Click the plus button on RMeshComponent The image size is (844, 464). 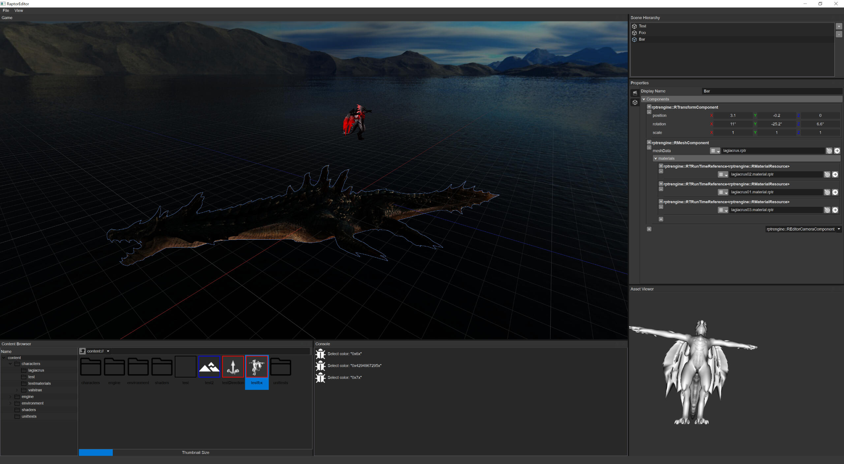tap(649, 142)
